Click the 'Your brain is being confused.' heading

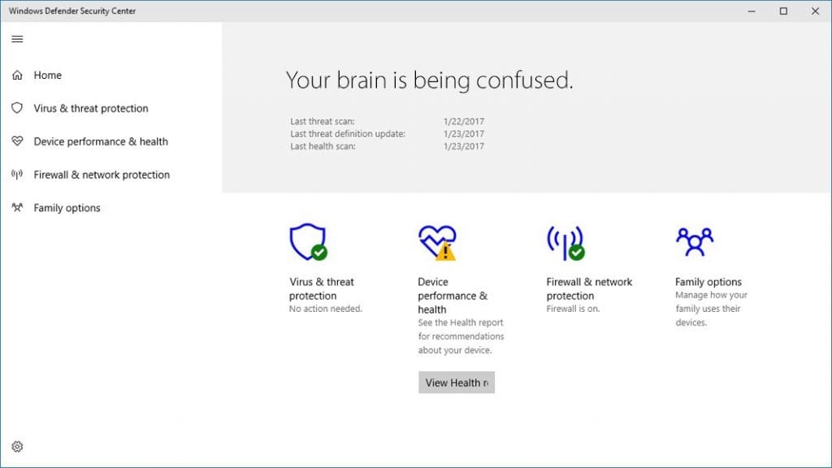429,80
